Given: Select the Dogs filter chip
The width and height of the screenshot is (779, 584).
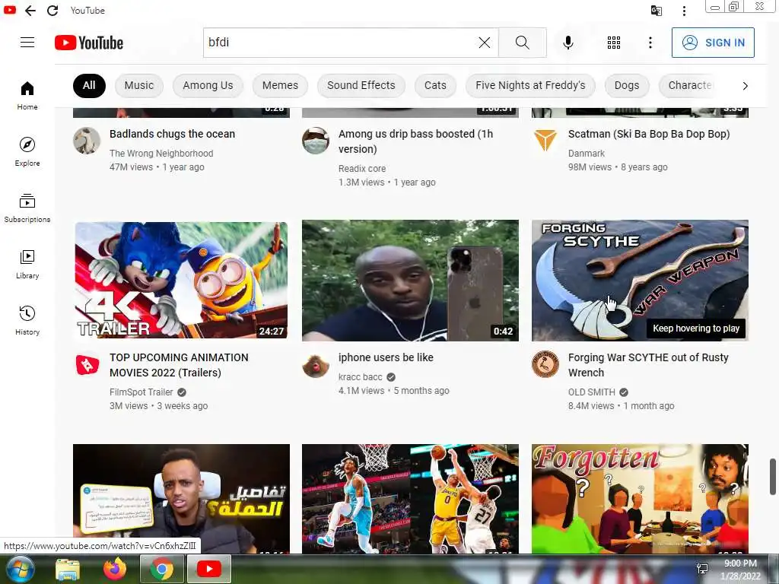Looking at the screenshot, I should (x=627, y=85).
